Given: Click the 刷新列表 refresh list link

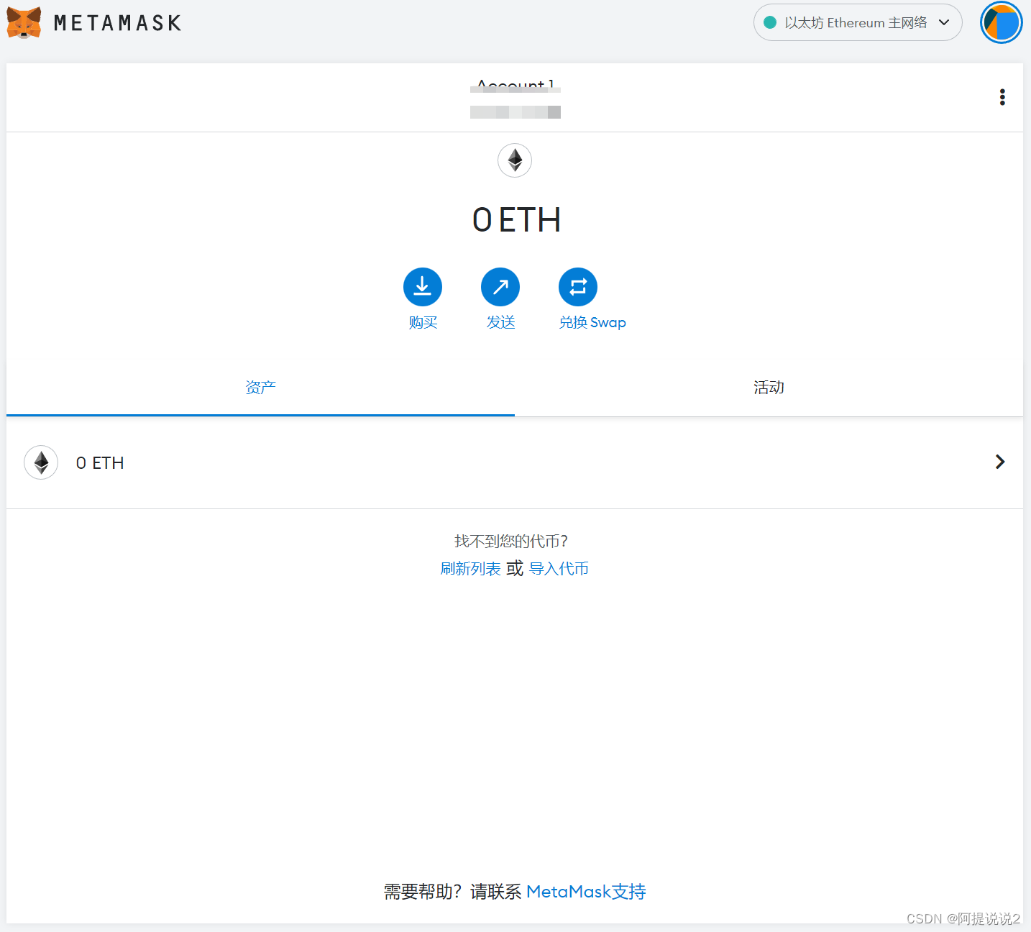Looking at the screenshot, I should click(470, 569).
